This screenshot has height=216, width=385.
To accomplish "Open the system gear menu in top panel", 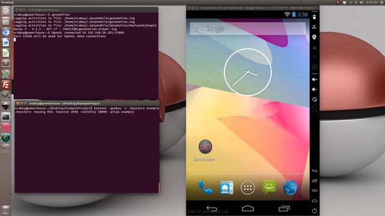I will (x=382, y=2).
